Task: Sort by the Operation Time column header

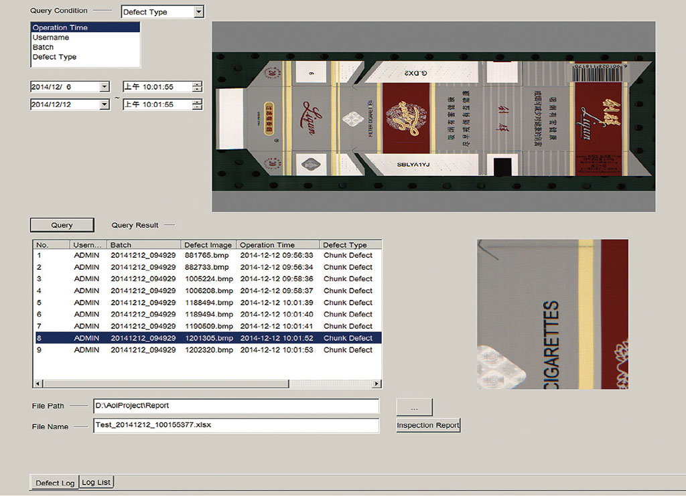Action: click(277, 245)
